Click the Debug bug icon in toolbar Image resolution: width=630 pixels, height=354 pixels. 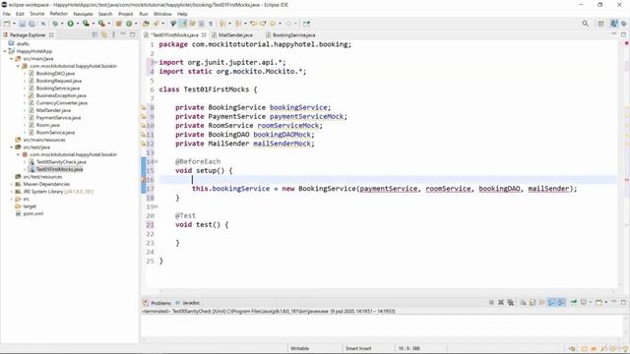(x=55, y=24)
